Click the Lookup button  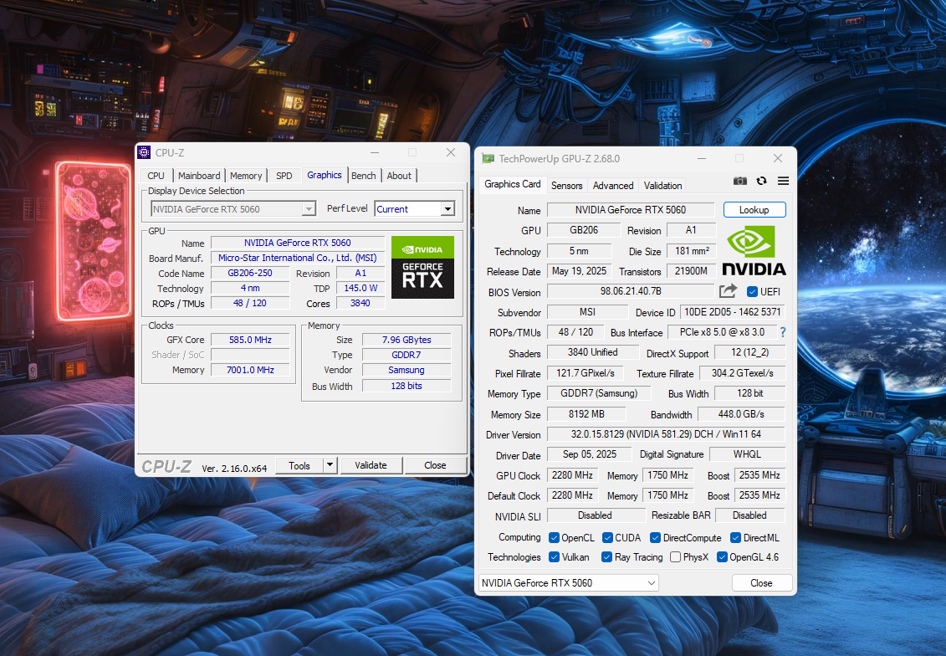(754, 210)
